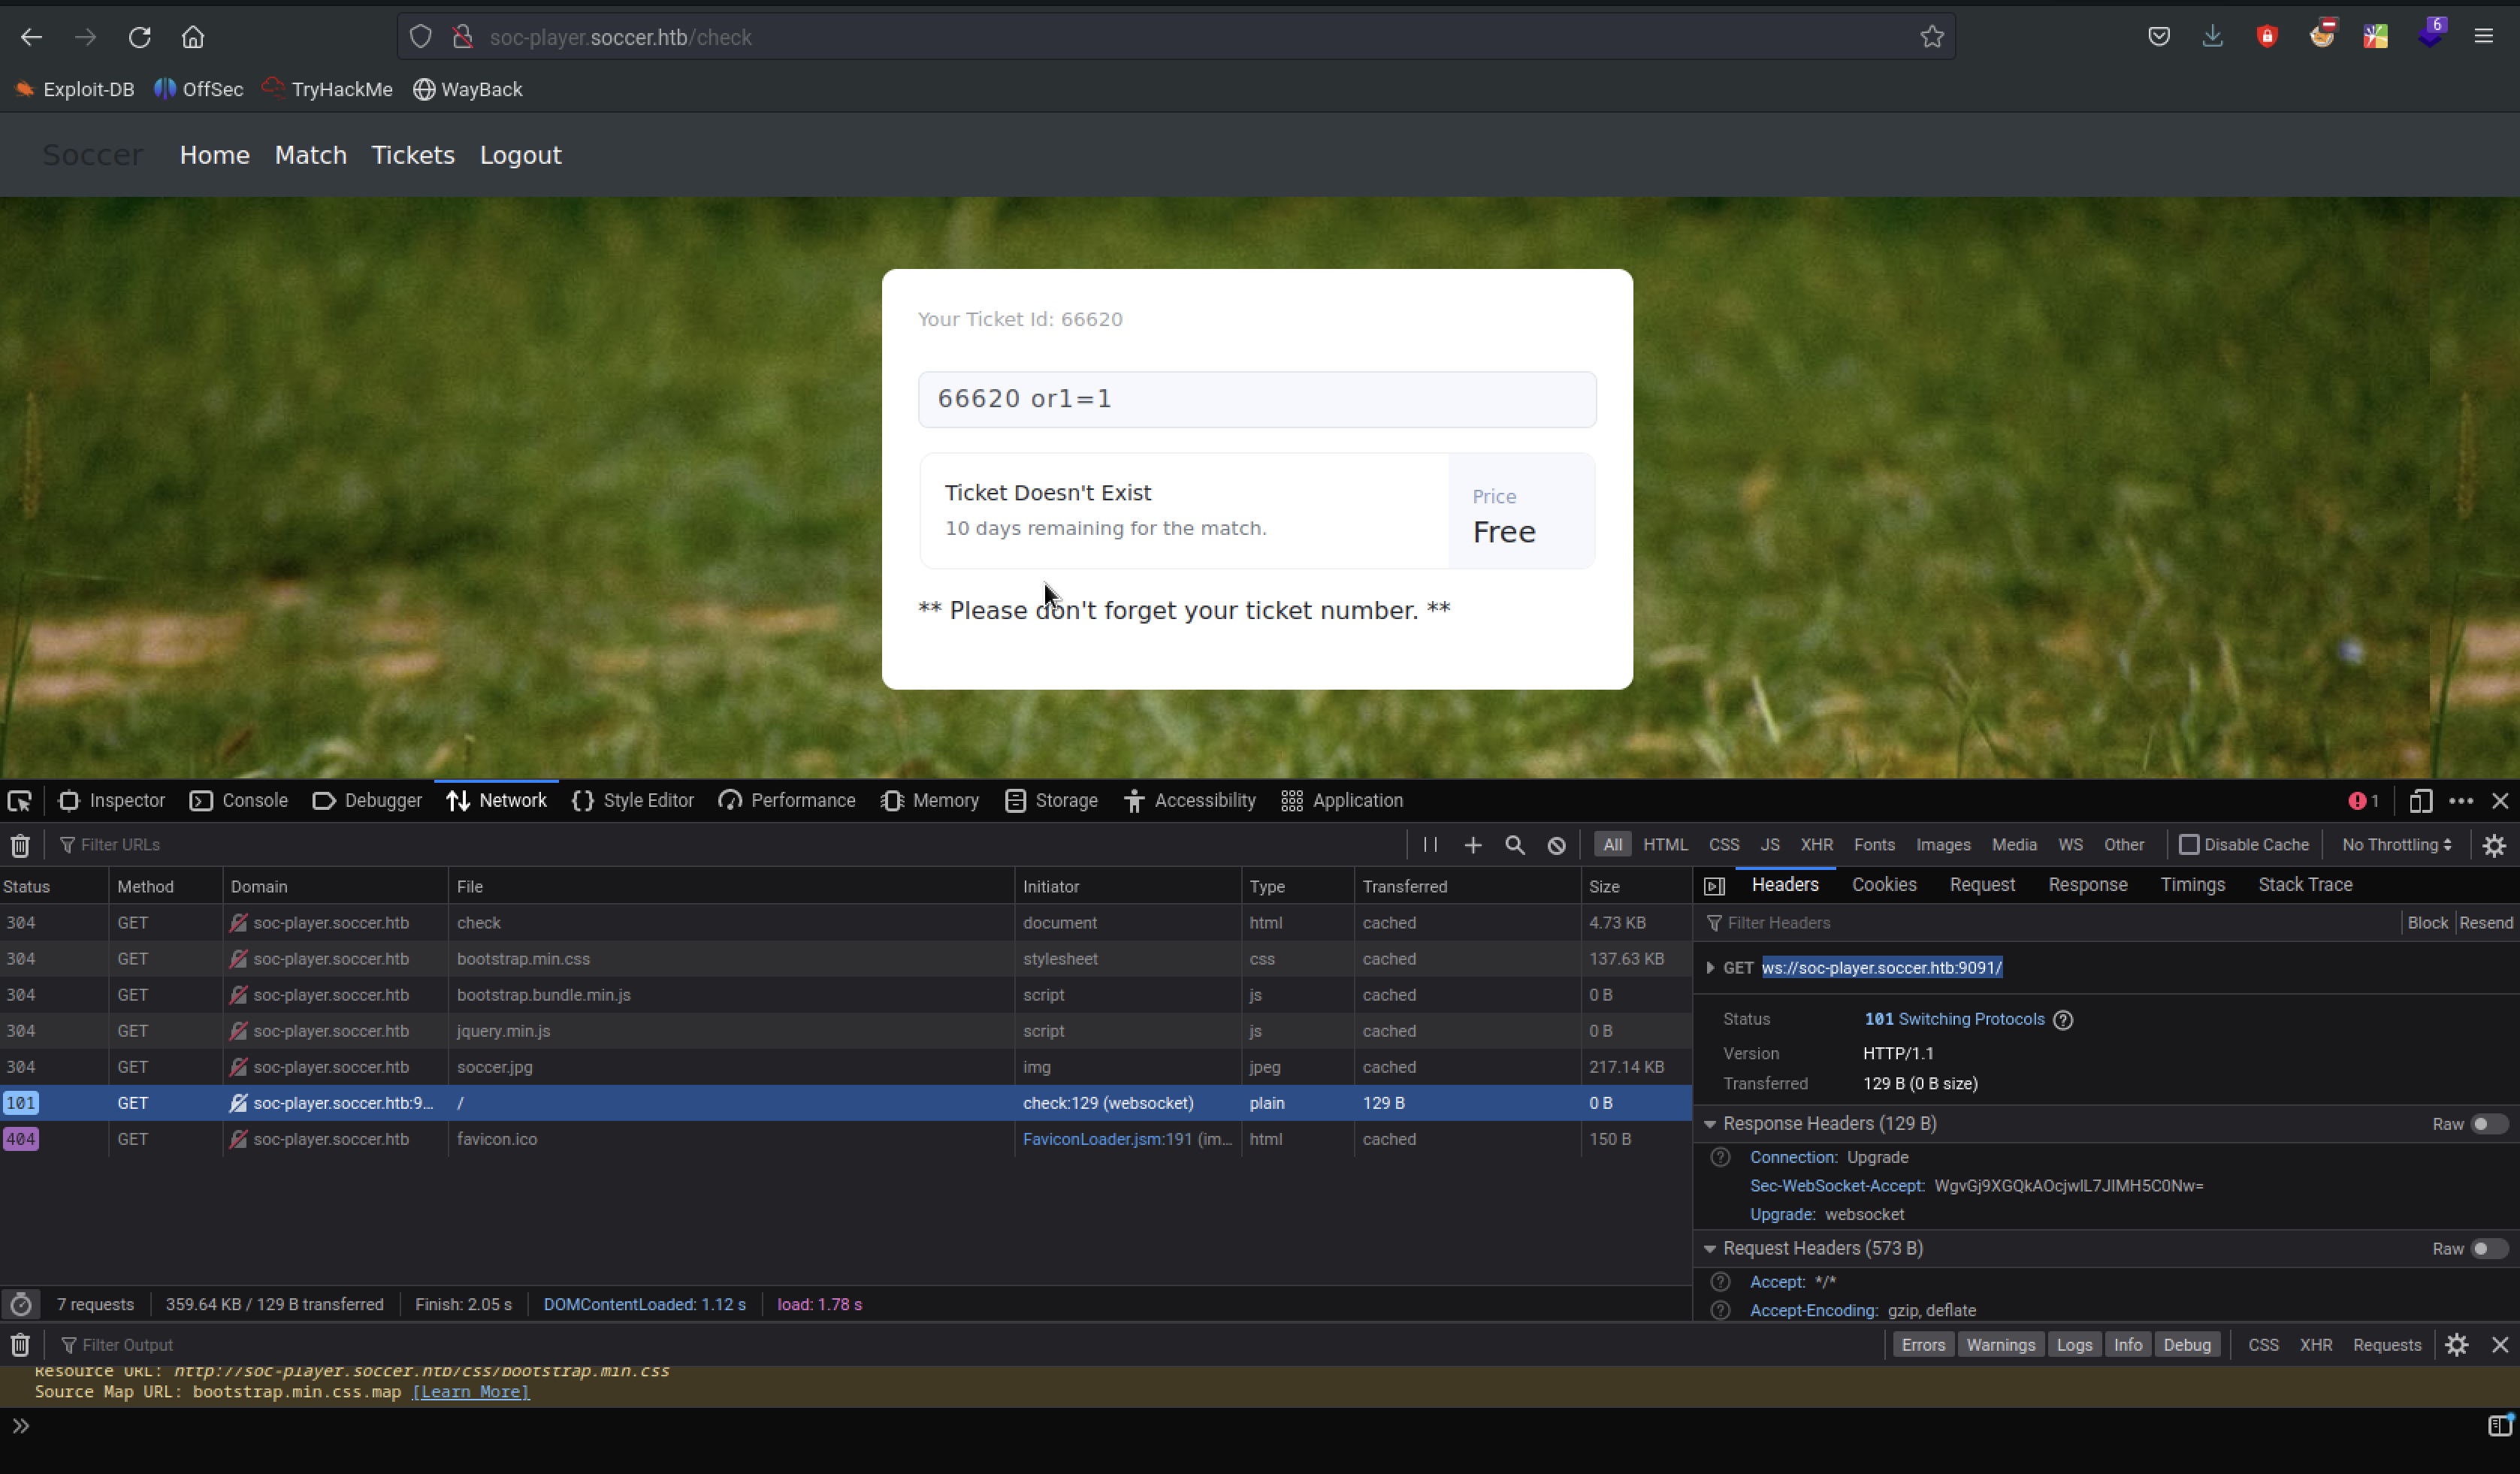
Task: Clear the network log with trash icon
Action: (x=20, y=845)
